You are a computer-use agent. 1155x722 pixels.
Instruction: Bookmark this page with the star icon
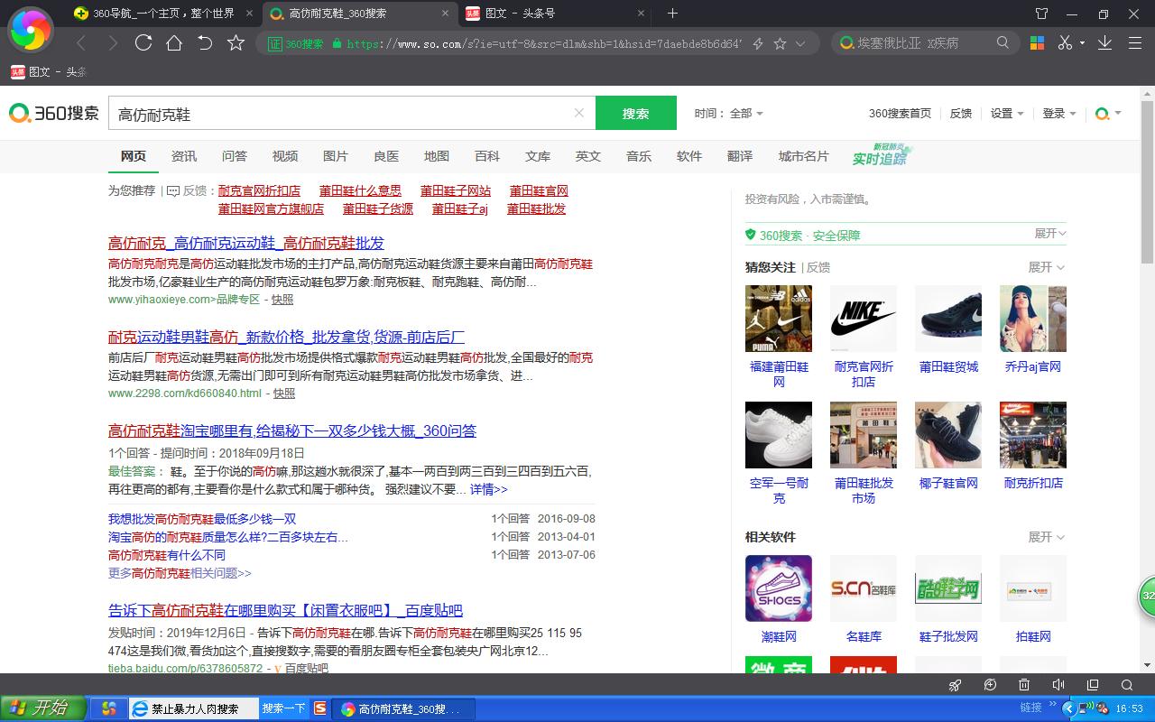pos(234,42)
